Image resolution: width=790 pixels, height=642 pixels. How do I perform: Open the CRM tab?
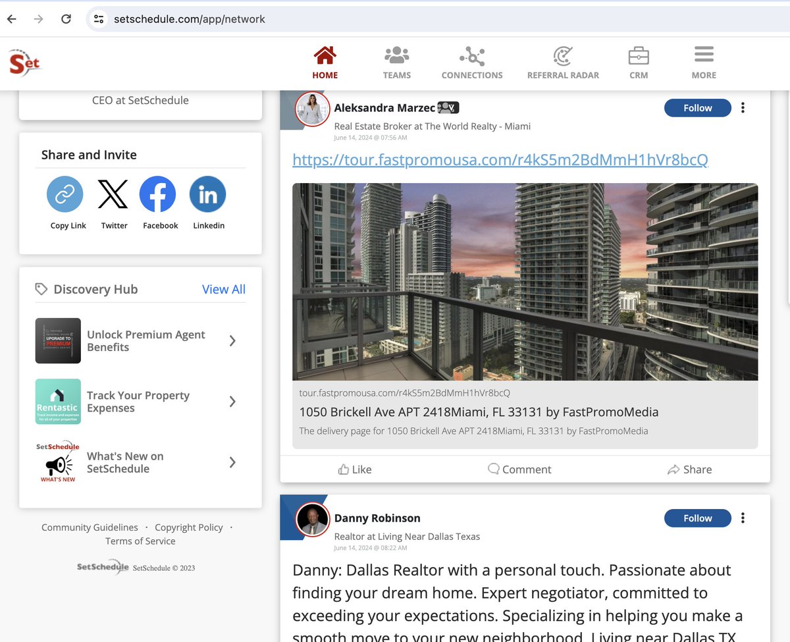[x=639, y=63]
